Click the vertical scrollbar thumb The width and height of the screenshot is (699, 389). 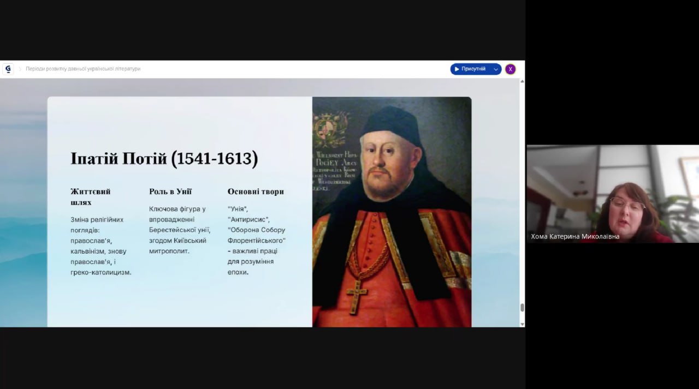click(522, 307)
